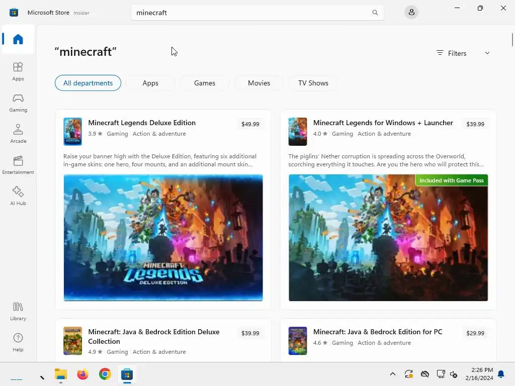Viewport: 515px width, 386px height.
Task: Click the 3.9 star rating
Action: (95, 134)
